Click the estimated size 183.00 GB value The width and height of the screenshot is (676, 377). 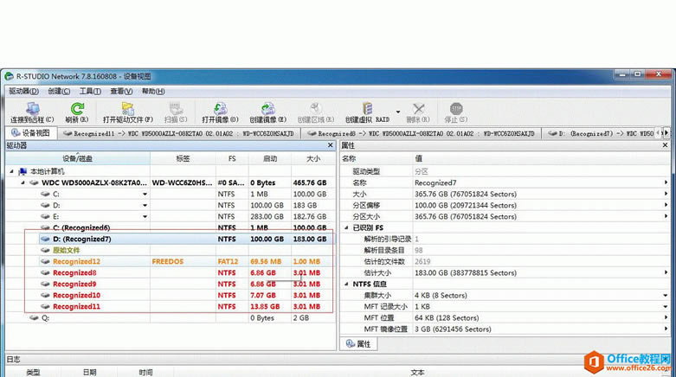(x=466, y=272)
